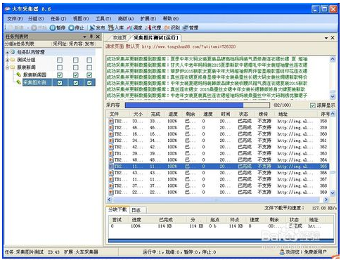Toggle the 滚屏显示 checkbox
Screen dimensions: 341x260
coord(312,105)
